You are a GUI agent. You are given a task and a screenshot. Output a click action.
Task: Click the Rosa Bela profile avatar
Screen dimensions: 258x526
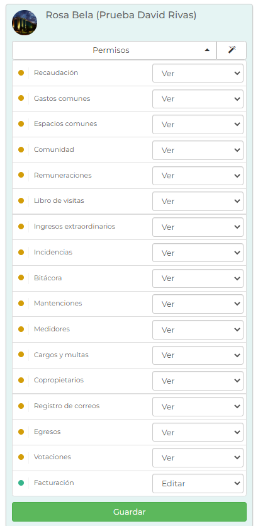tap(25, 23)
